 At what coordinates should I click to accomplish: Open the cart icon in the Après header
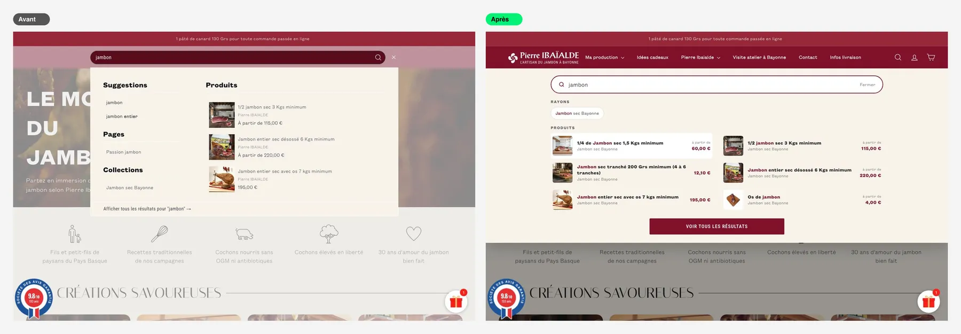coord(931,57)
